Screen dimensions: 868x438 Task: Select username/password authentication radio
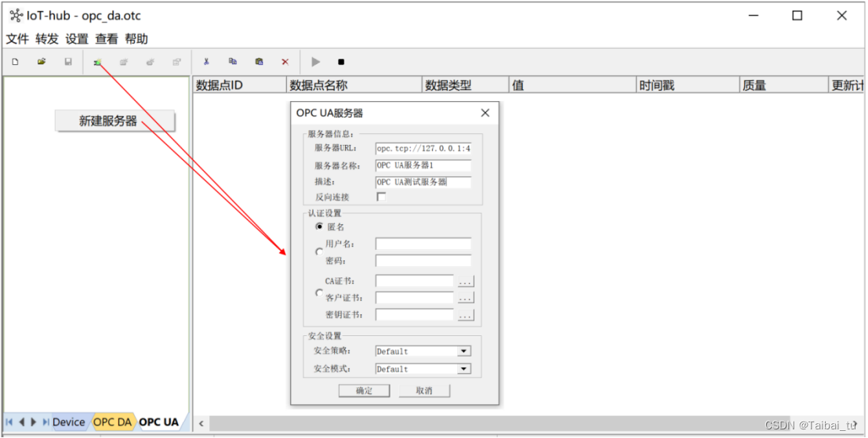319,252
